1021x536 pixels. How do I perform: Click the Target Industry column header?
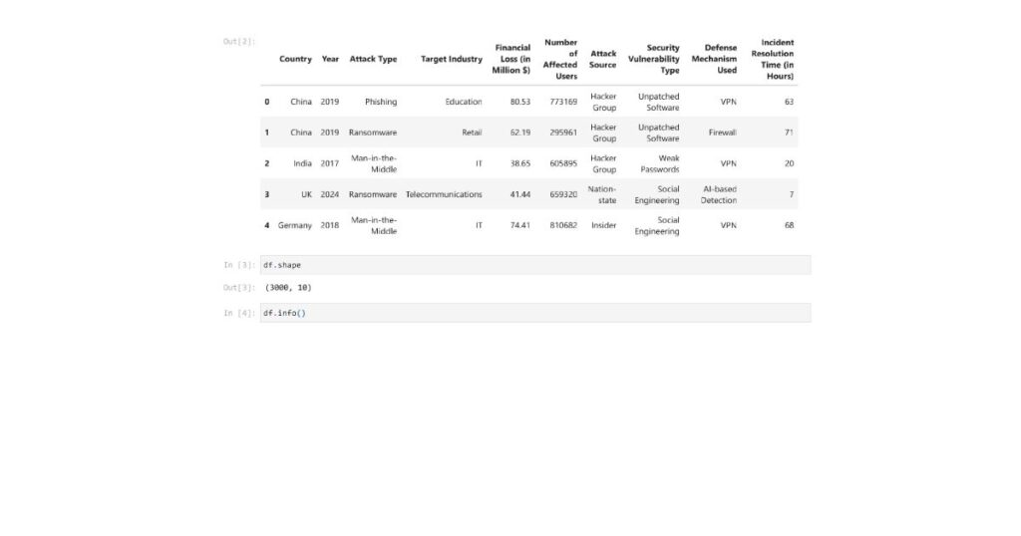[451, 60]
